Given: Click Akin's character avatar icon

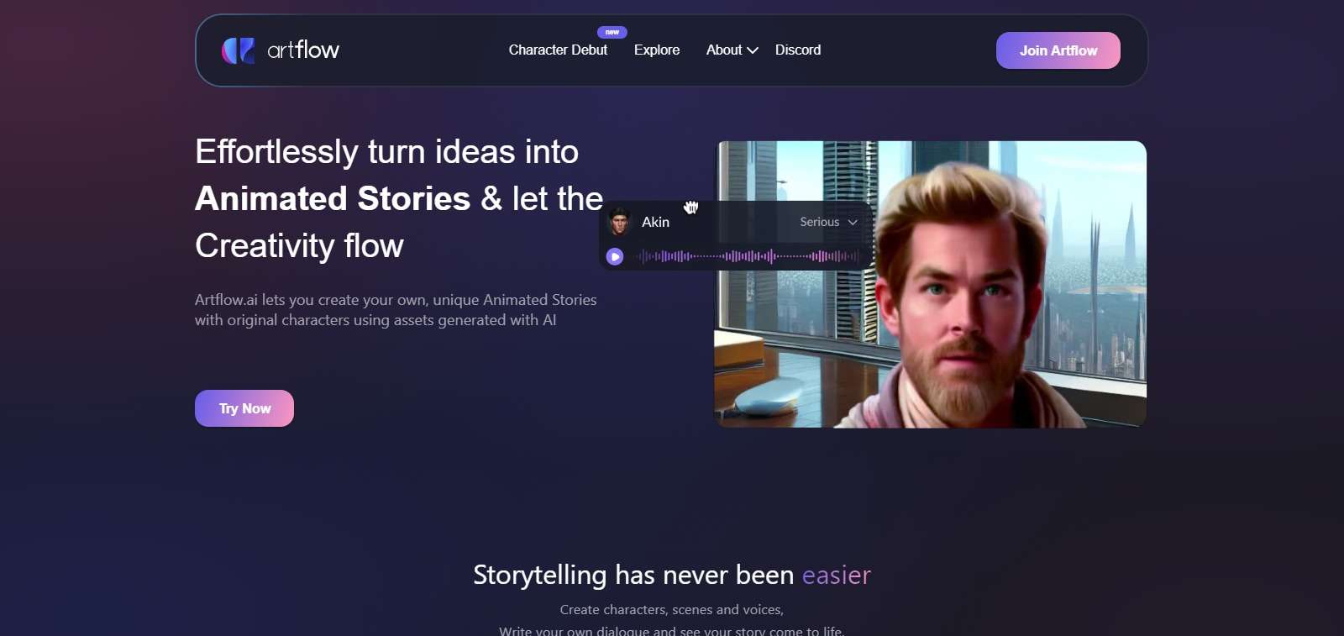Looking at the screenshot, I should click(619, 222).
